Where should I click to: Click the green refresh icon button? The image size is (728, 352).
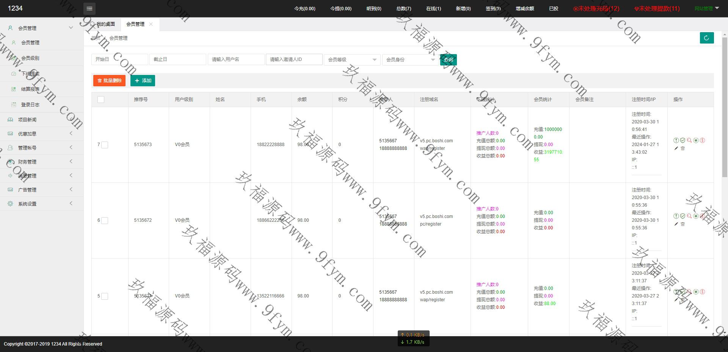pos(706,38)
